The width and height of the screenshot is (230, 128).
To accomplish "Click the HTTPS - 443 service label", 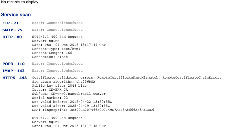I will 15,78.
